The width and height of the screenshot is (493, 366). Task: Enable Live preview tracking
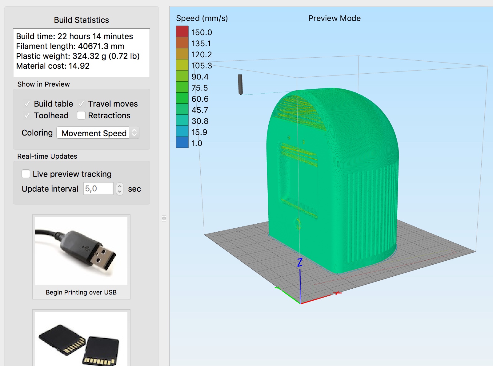(26, 174)
